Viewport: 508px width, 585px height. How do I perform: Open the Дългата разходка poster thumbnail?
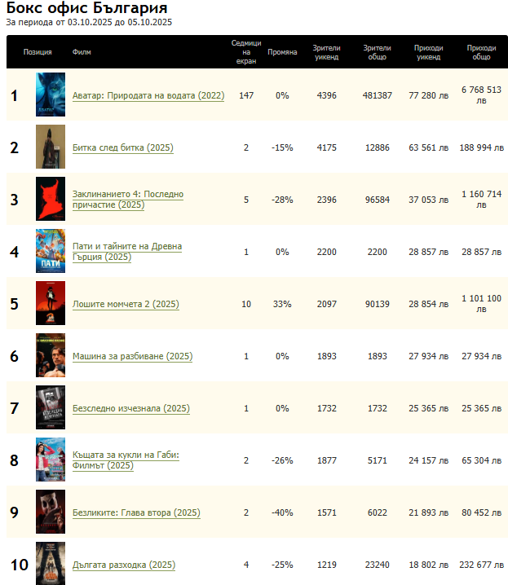coord(50,563)
